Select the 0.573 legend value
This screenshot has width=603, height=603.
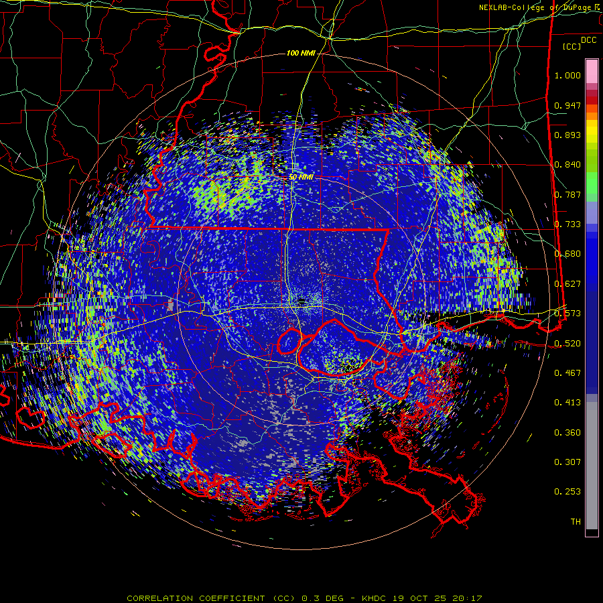567,314
